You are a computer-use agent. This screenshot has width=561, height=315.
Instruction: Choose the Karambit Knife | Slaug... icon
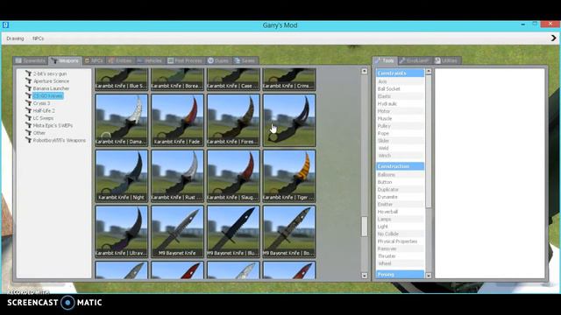click(233, 176)
